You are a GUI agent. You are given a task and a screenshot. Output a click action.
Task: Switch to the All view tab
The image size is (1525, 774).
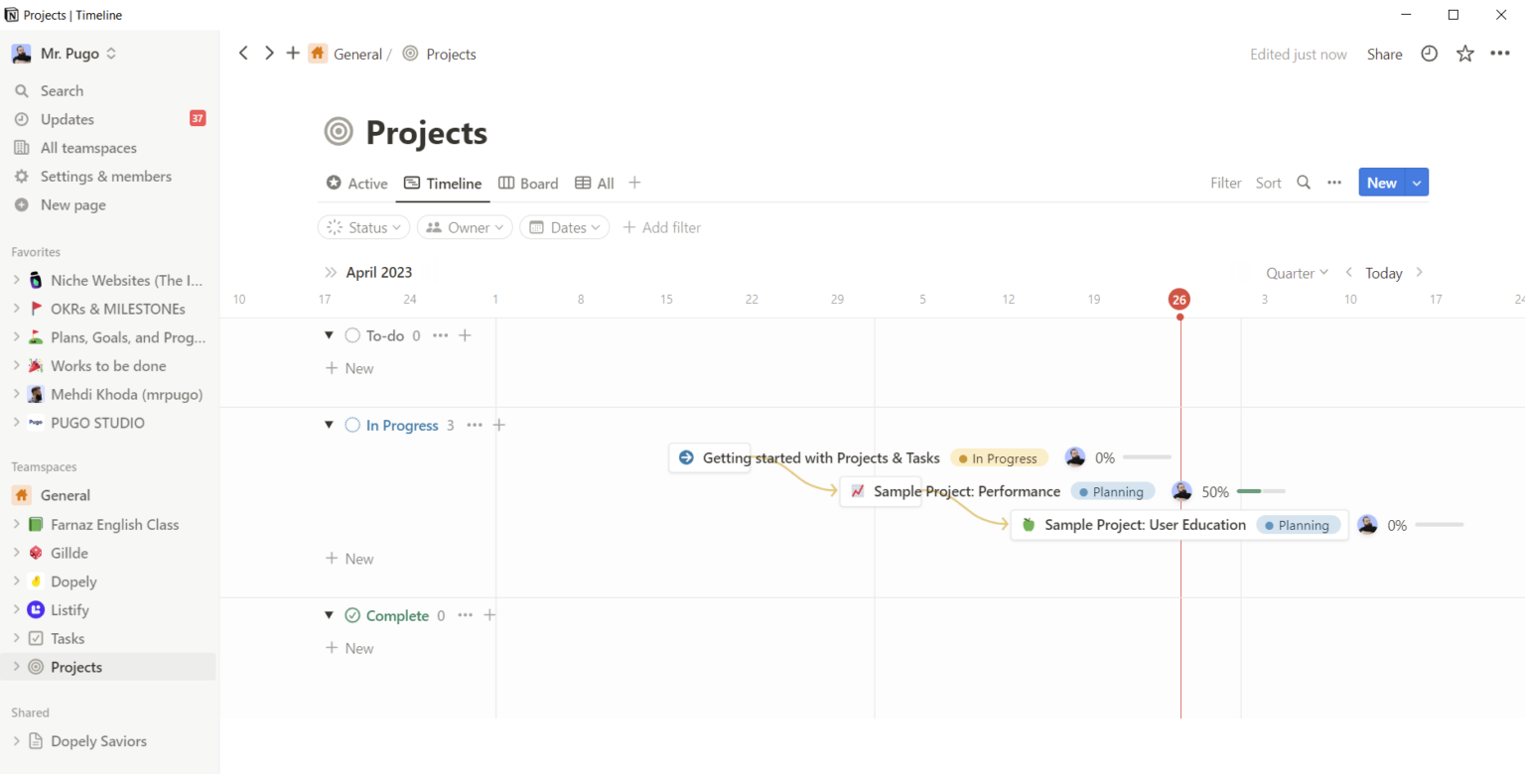[x=594, y=183]
